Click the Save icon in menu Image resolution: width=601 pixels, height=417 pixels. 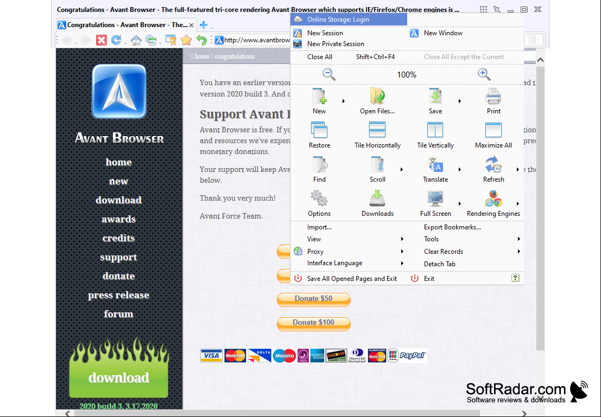pos(435,96)
